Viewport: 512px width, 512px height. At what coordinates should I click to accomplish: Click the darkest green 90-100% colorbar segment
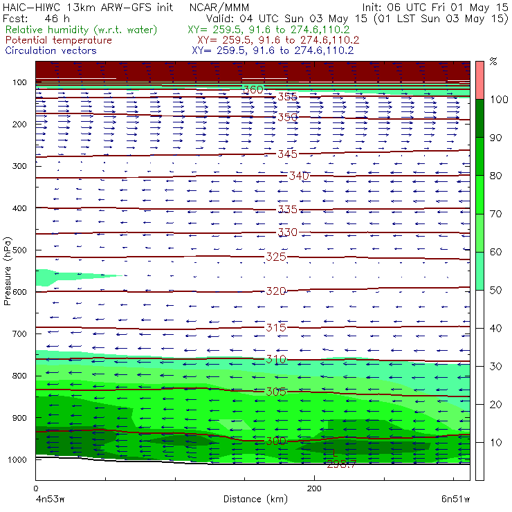point(479,118)
